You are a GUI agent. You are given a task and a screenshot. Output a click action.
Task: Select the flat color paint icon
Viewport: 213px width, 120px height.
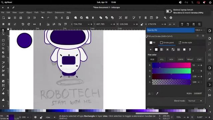click(x=156, y=50)
